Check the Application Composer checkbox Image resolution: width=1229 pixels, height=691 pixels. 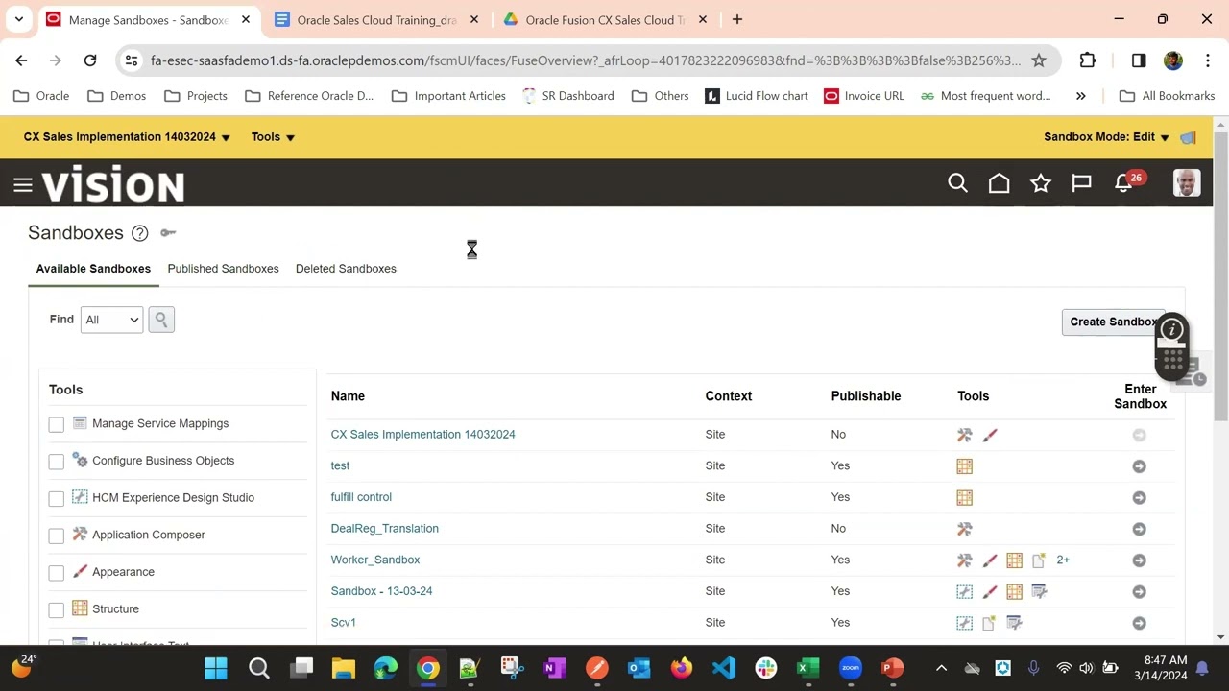pos(57,536)
